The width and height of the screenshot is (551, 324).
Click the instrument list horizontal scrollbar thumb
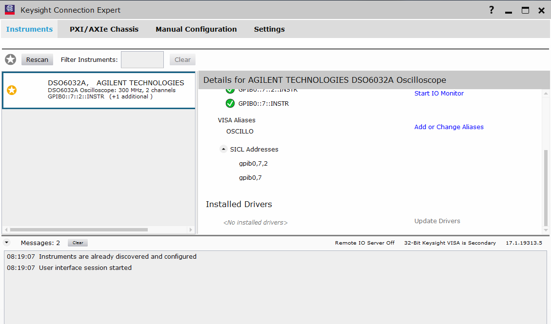[79, 230]
